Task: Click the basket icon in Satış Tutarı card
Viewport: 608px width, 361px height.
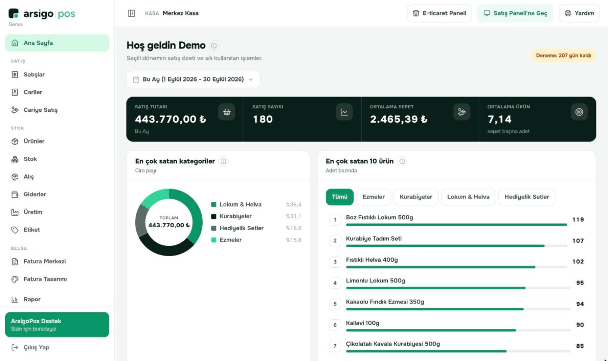Action: 227,112
